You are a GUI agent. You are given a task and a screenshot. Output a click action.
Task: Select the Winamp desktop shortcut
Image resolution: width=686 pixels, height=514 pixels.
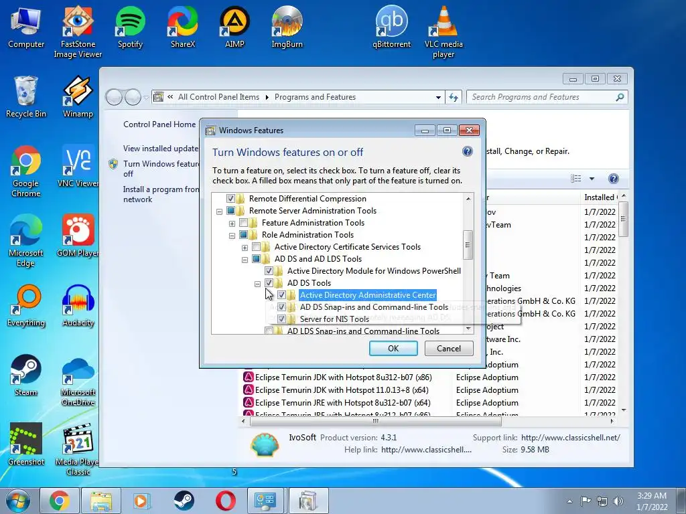tap(78, 96)
